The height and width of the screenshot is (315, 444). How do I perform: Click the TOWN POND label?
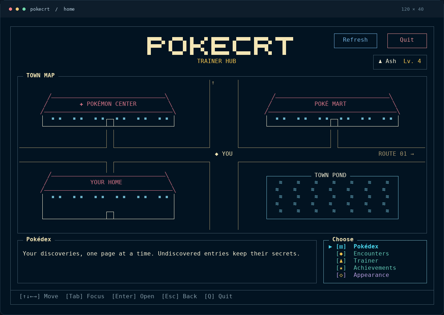coord(331,175)
